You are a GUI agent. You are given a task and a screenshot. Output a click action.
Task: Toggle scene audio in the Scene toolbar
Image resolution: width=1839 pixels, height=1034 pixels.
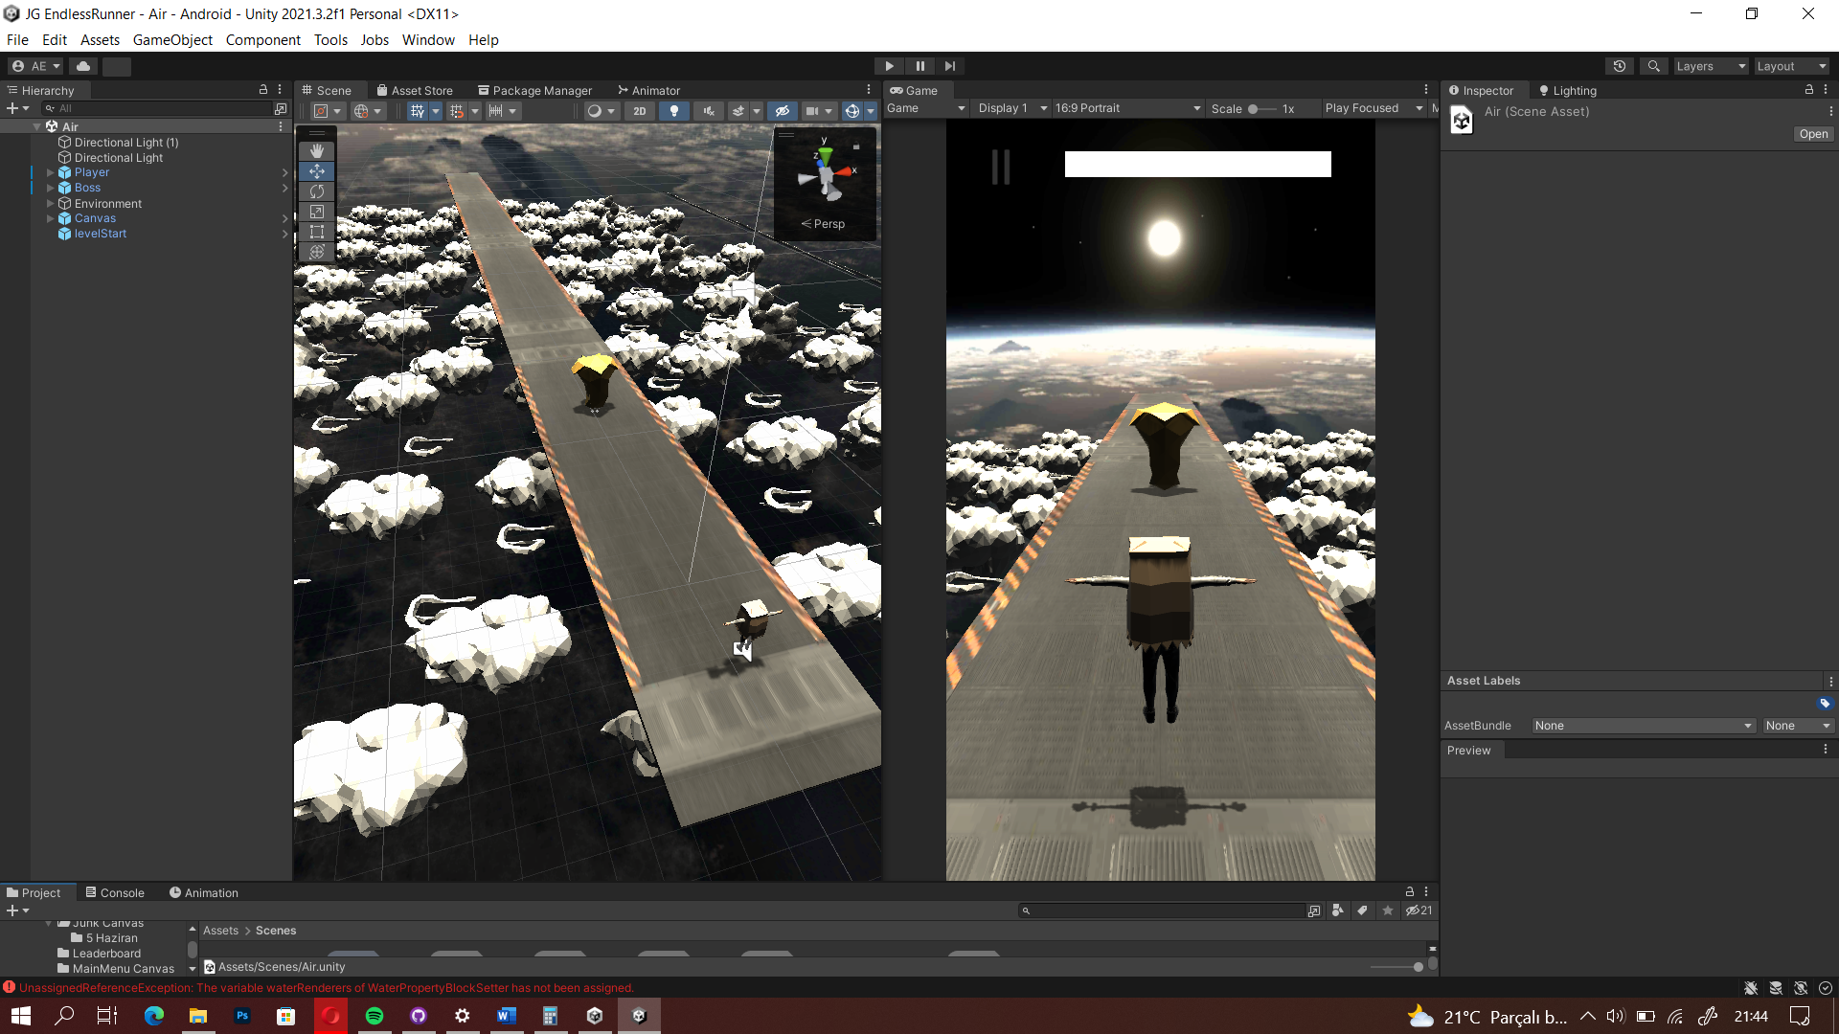[709, 111]
